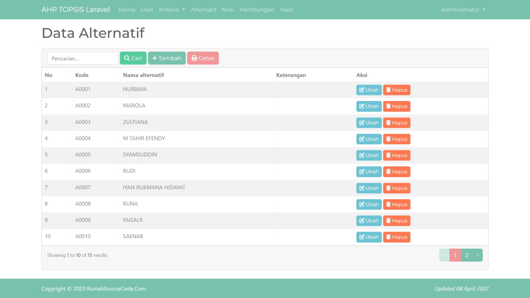Delete SAENAB via Hapus button
Viewport: 530px width, 298px height.
[397, 237]
